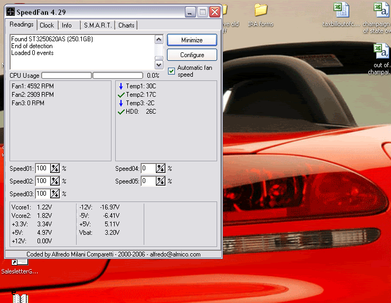Click the Speed03 value input field
Image resolution: width=391 pixels, height=303 pixels.
tap(42, 194)
